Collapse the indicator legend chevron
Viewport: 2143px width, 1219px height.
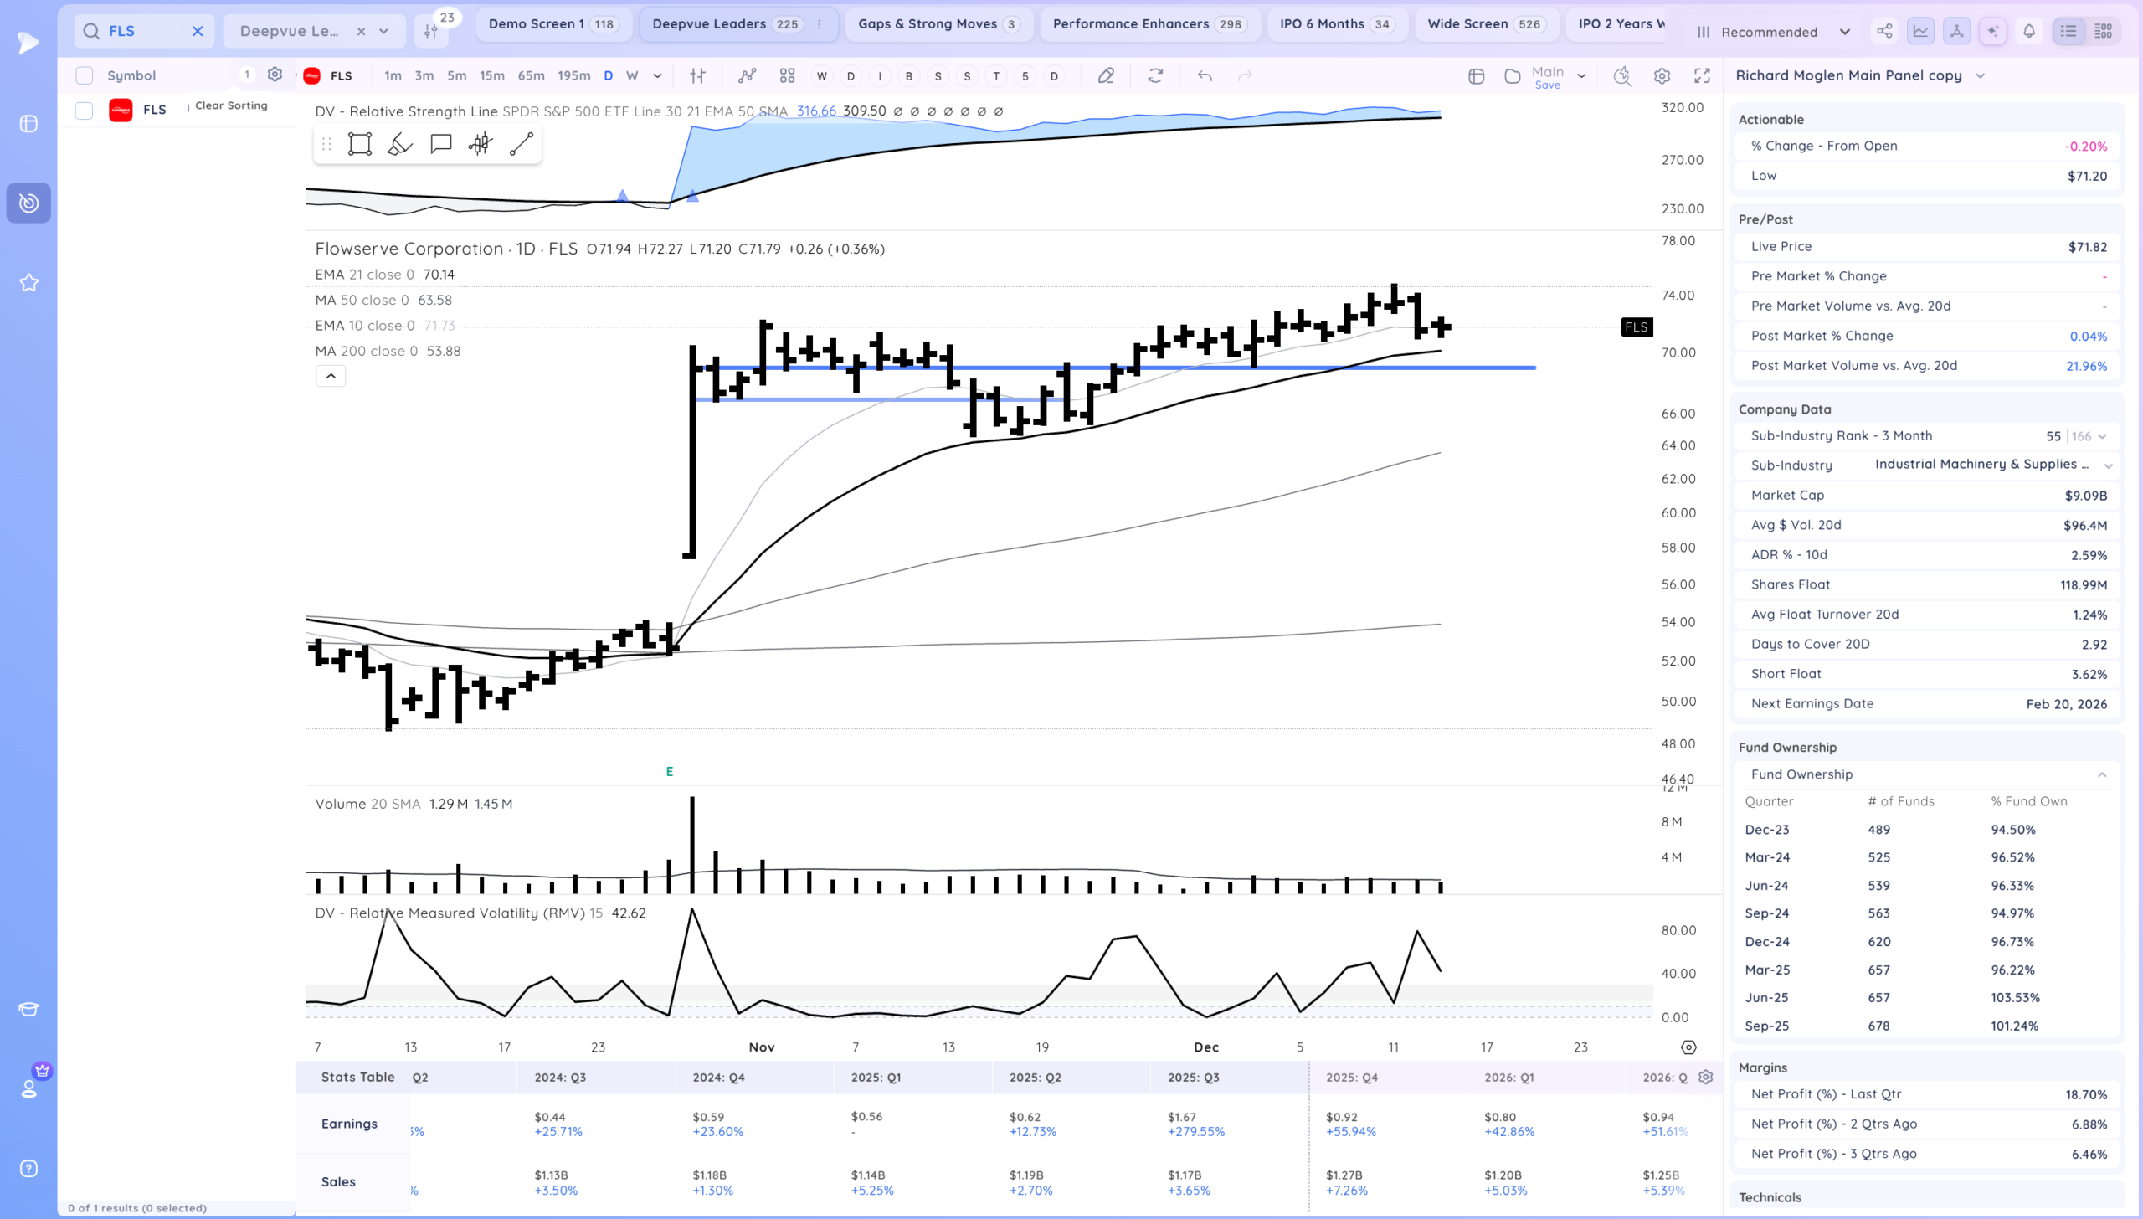331,377
